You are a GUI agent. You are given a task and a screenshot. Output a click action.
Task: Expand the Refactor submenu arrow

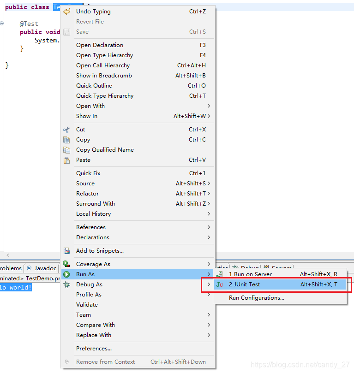(209, 194)
